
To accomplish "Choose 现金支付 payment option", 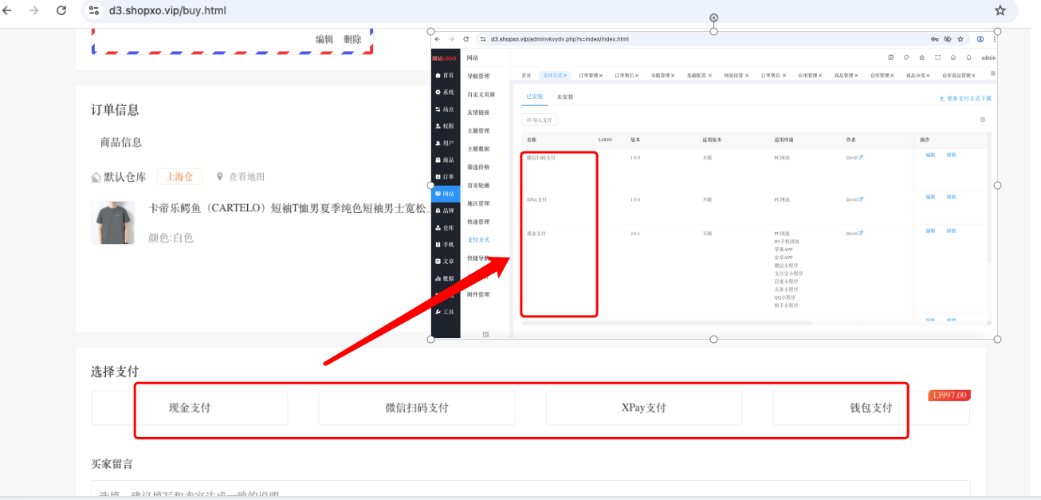I will [x=190, y=407].
